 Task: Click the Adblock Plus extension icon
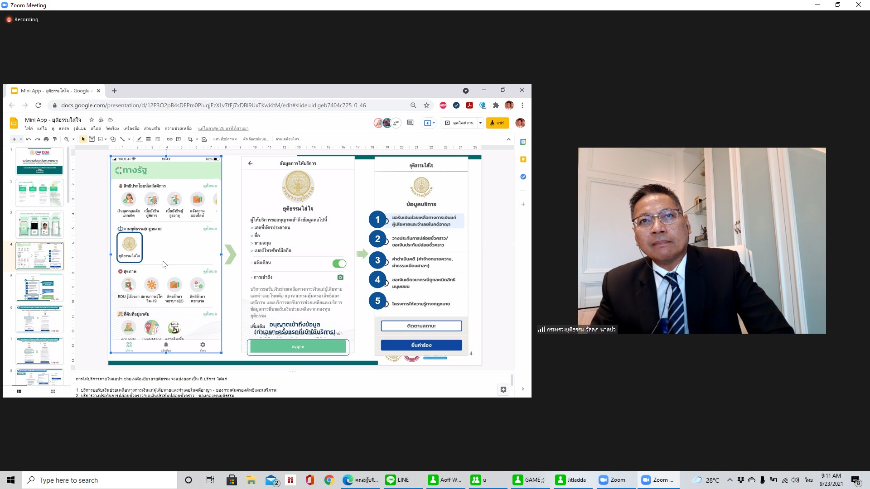click(x=443, y=105)
